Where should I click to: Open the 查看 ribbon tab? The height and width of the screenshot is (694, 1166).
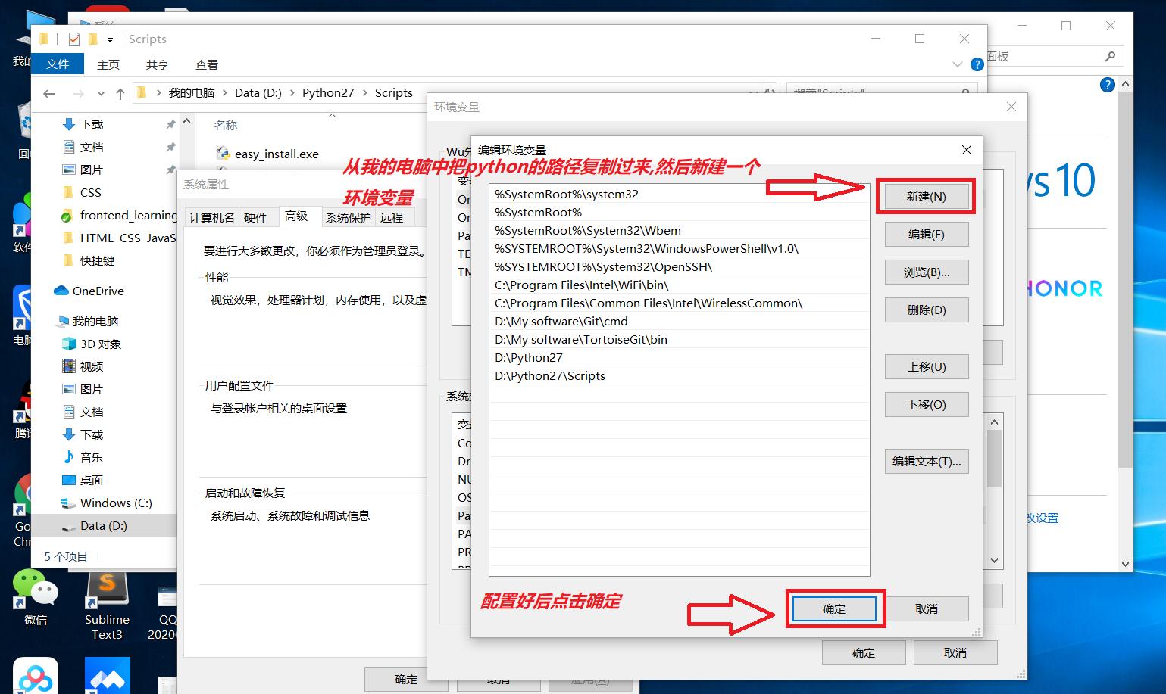click(207, 64)
